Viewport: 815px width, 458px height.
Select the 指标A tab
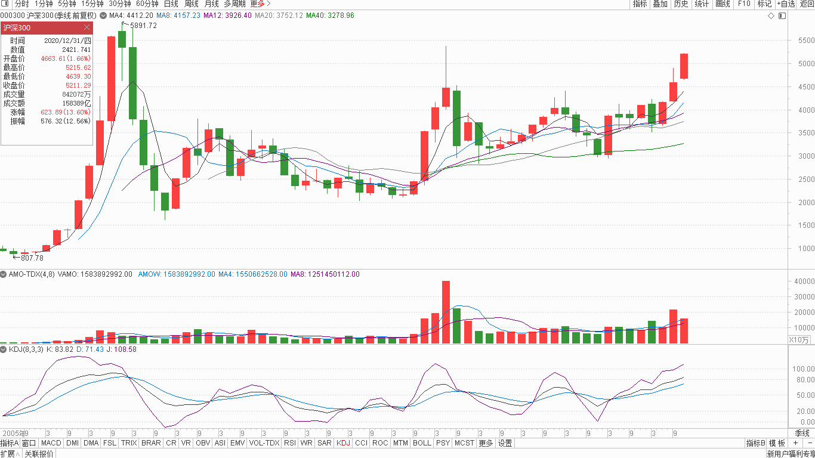[9, 443]
